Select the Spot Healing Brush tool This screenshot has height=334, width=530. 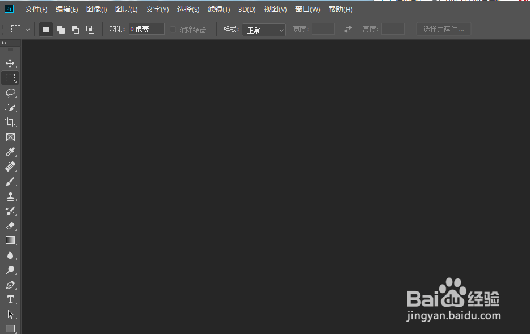click(10, 166)
